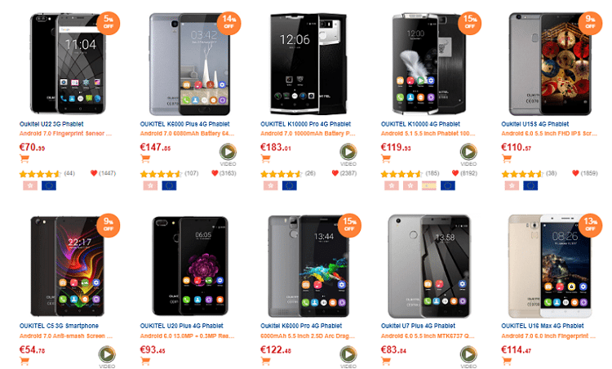The image size is (612, 369).
Task: Play video for Oukitel K6000 Pro
Action: 348,354
